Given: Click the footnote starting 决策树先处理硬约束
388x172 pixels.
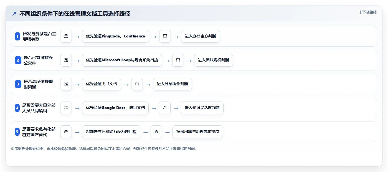Looking at the screenshot, I should 104,149.
